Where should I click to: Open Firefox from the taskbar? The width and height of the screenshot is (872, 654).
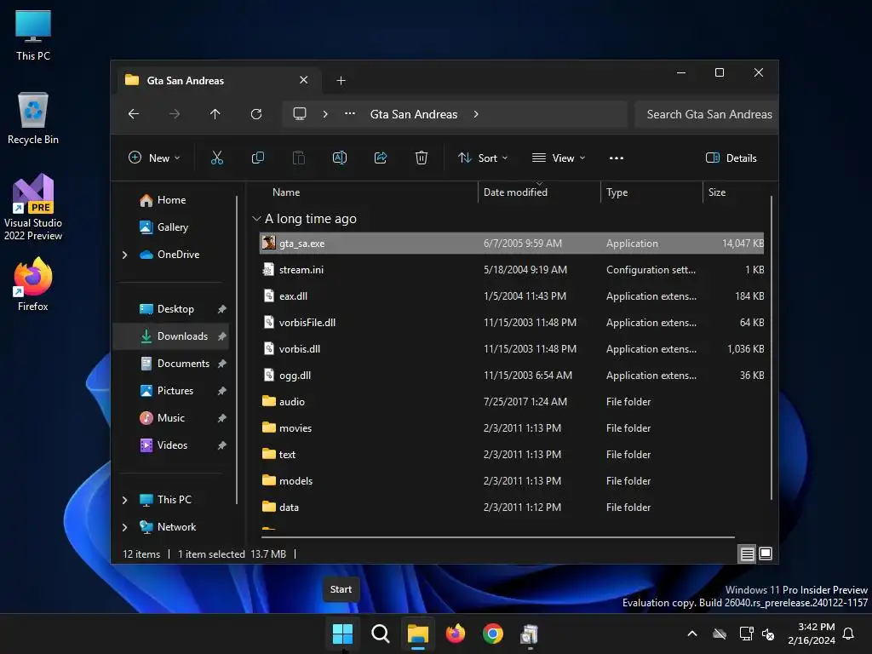coord(456,634)
